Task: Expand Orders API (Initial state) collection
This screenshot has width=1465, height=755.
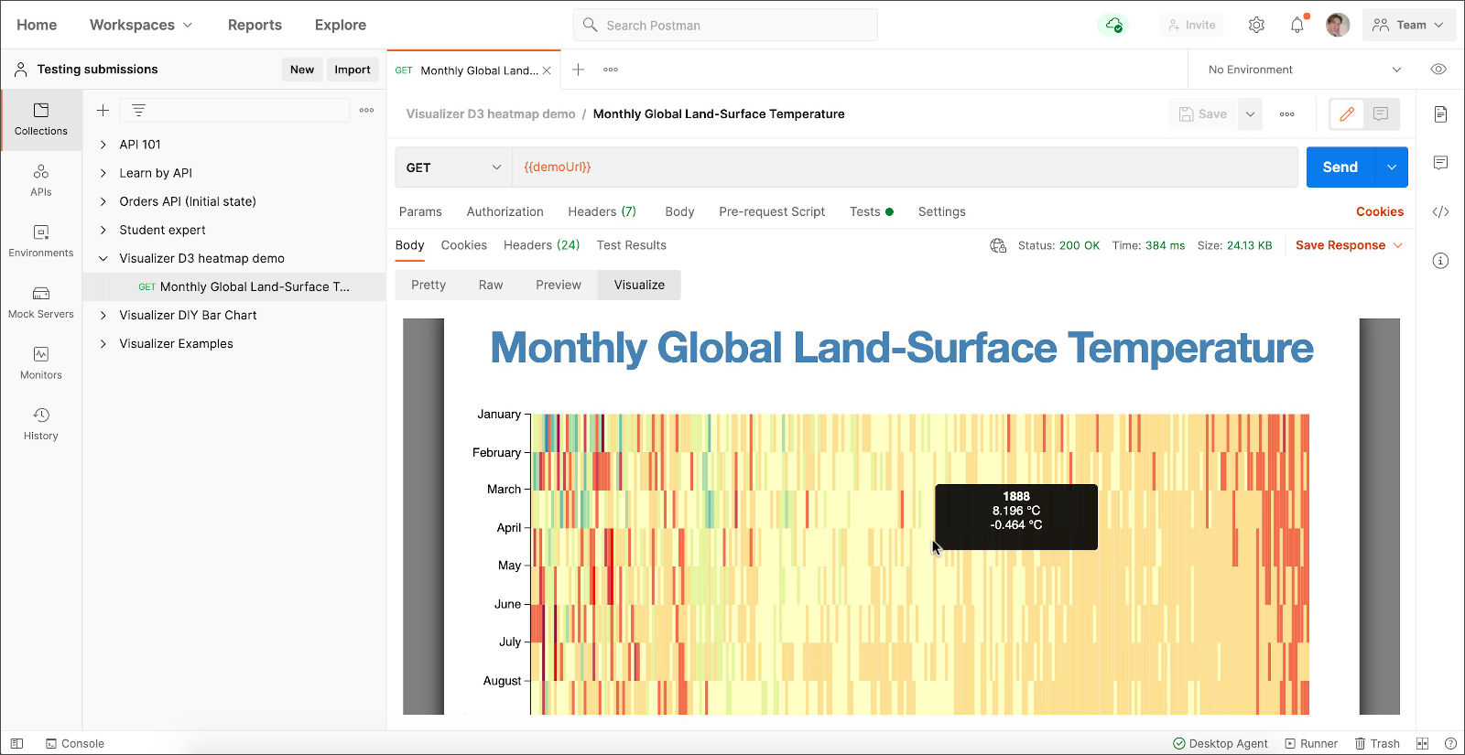Action: (x=103, y=201)
